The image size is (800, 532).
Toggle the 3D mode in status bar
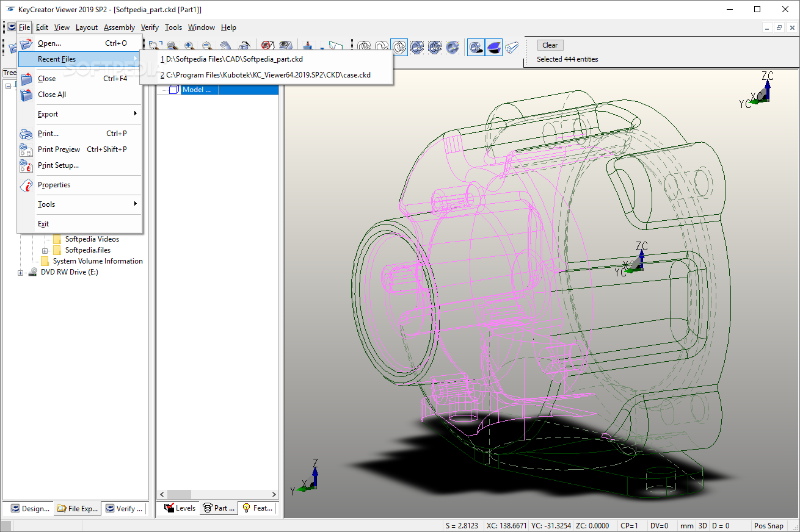(x=702, y=526)
